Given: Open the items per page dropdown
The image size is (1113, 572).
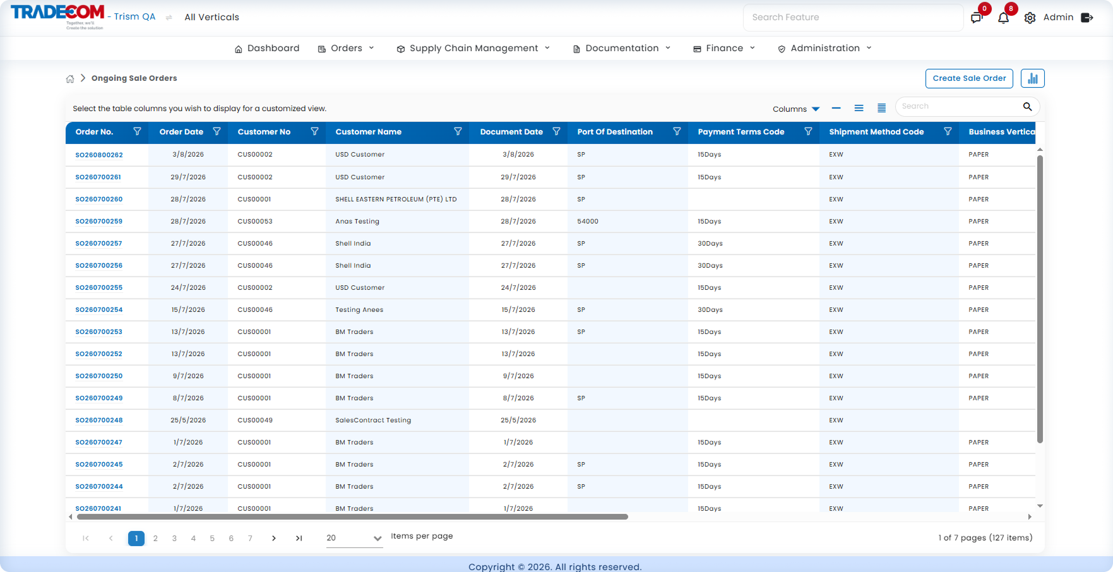Looking at the screenshot, I should pyautogui.click(x=354, y=538).
